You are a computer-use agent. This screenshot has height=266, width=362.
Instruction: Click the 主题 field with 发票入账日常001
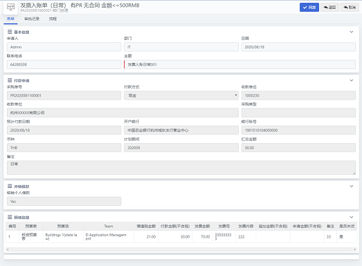click(239, 64)
